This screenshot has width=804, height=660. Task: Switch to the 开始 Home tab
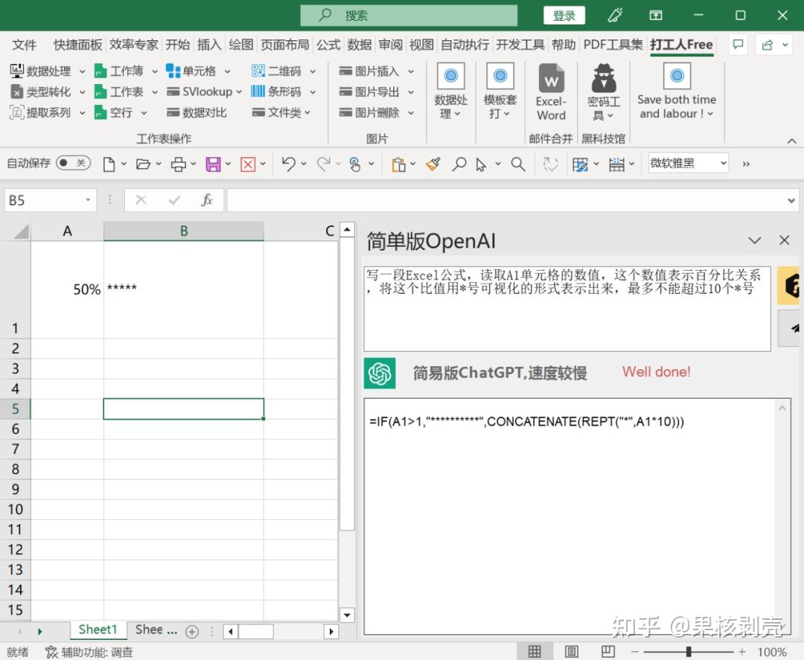[x=177, y=45]
